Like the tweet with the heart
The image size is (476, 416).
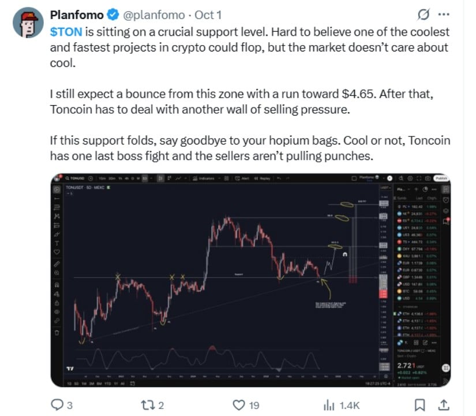coord(238,405)
